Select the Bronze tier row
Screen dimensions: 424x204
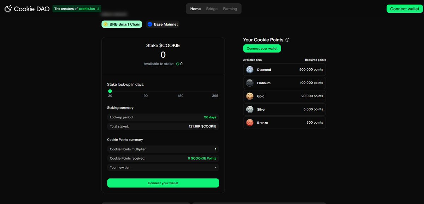[284, 123]
